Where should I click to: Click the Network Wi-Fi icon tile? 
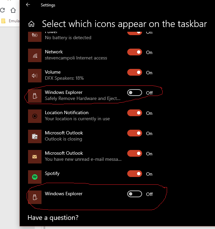click(35, 55)
